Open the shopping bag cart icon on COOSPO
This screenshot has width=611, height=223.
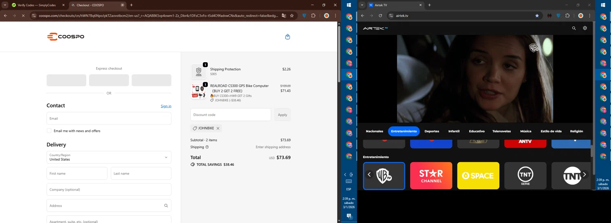(x=288, y=37)
